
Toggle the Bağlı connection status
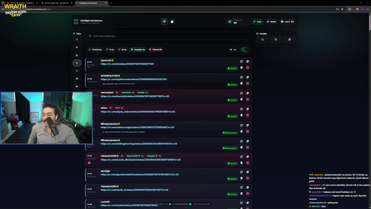click(x=257, y=22)
